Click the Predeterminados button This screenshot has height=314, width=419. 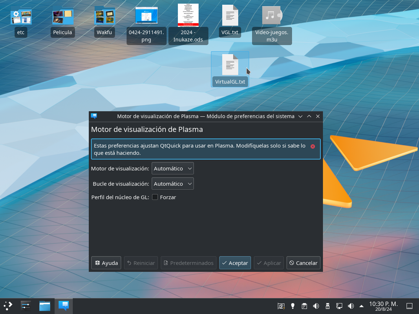click(188, 263)
